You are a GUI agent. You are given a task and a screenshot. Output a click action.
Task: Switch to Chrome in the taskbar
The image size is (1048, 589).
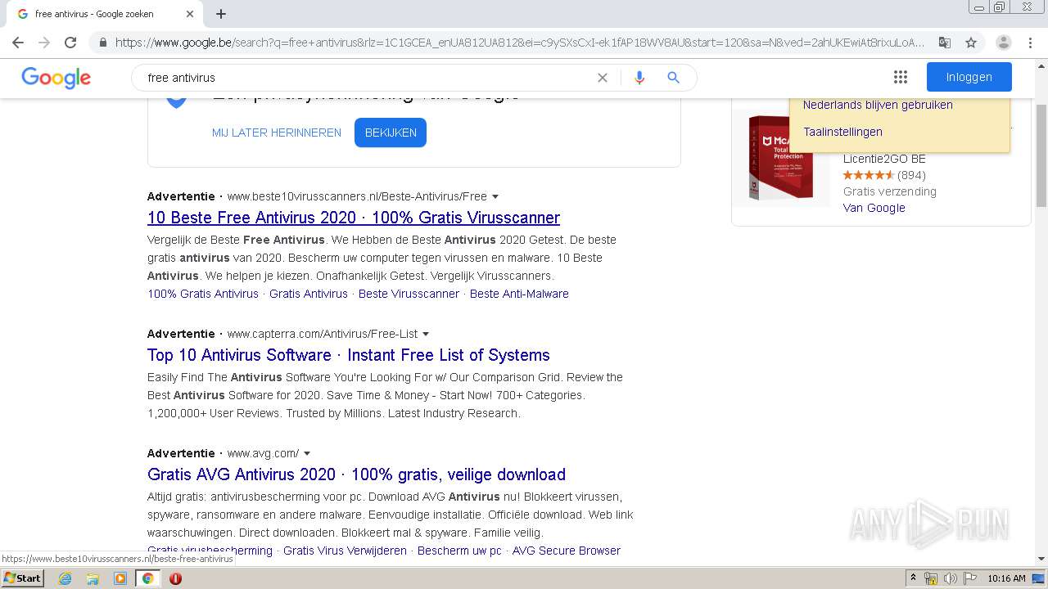click(147, 578)
